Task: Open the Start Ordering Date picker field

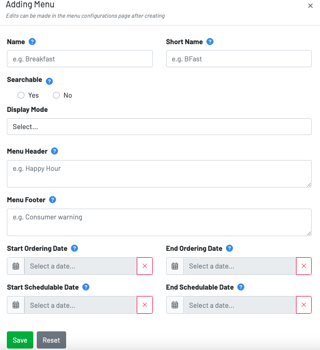Action: [80, 266]
